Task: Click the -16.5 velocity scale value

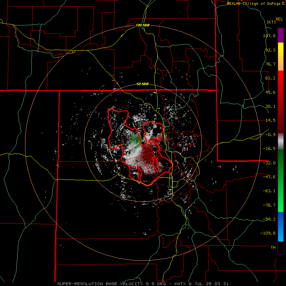Action: (269, 149)
